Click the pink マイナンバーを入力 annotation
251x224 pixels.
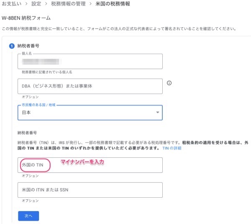[x=82, y=162]
